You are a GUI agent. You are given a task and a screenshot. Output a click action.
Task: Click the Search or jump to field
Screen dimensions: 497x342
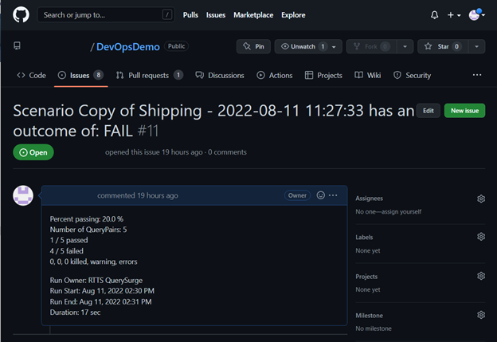106,14
